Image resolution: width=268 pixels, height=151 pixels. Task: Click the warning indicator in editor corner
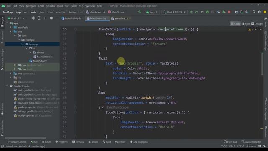pyautogui.click(x=250, y=29)
